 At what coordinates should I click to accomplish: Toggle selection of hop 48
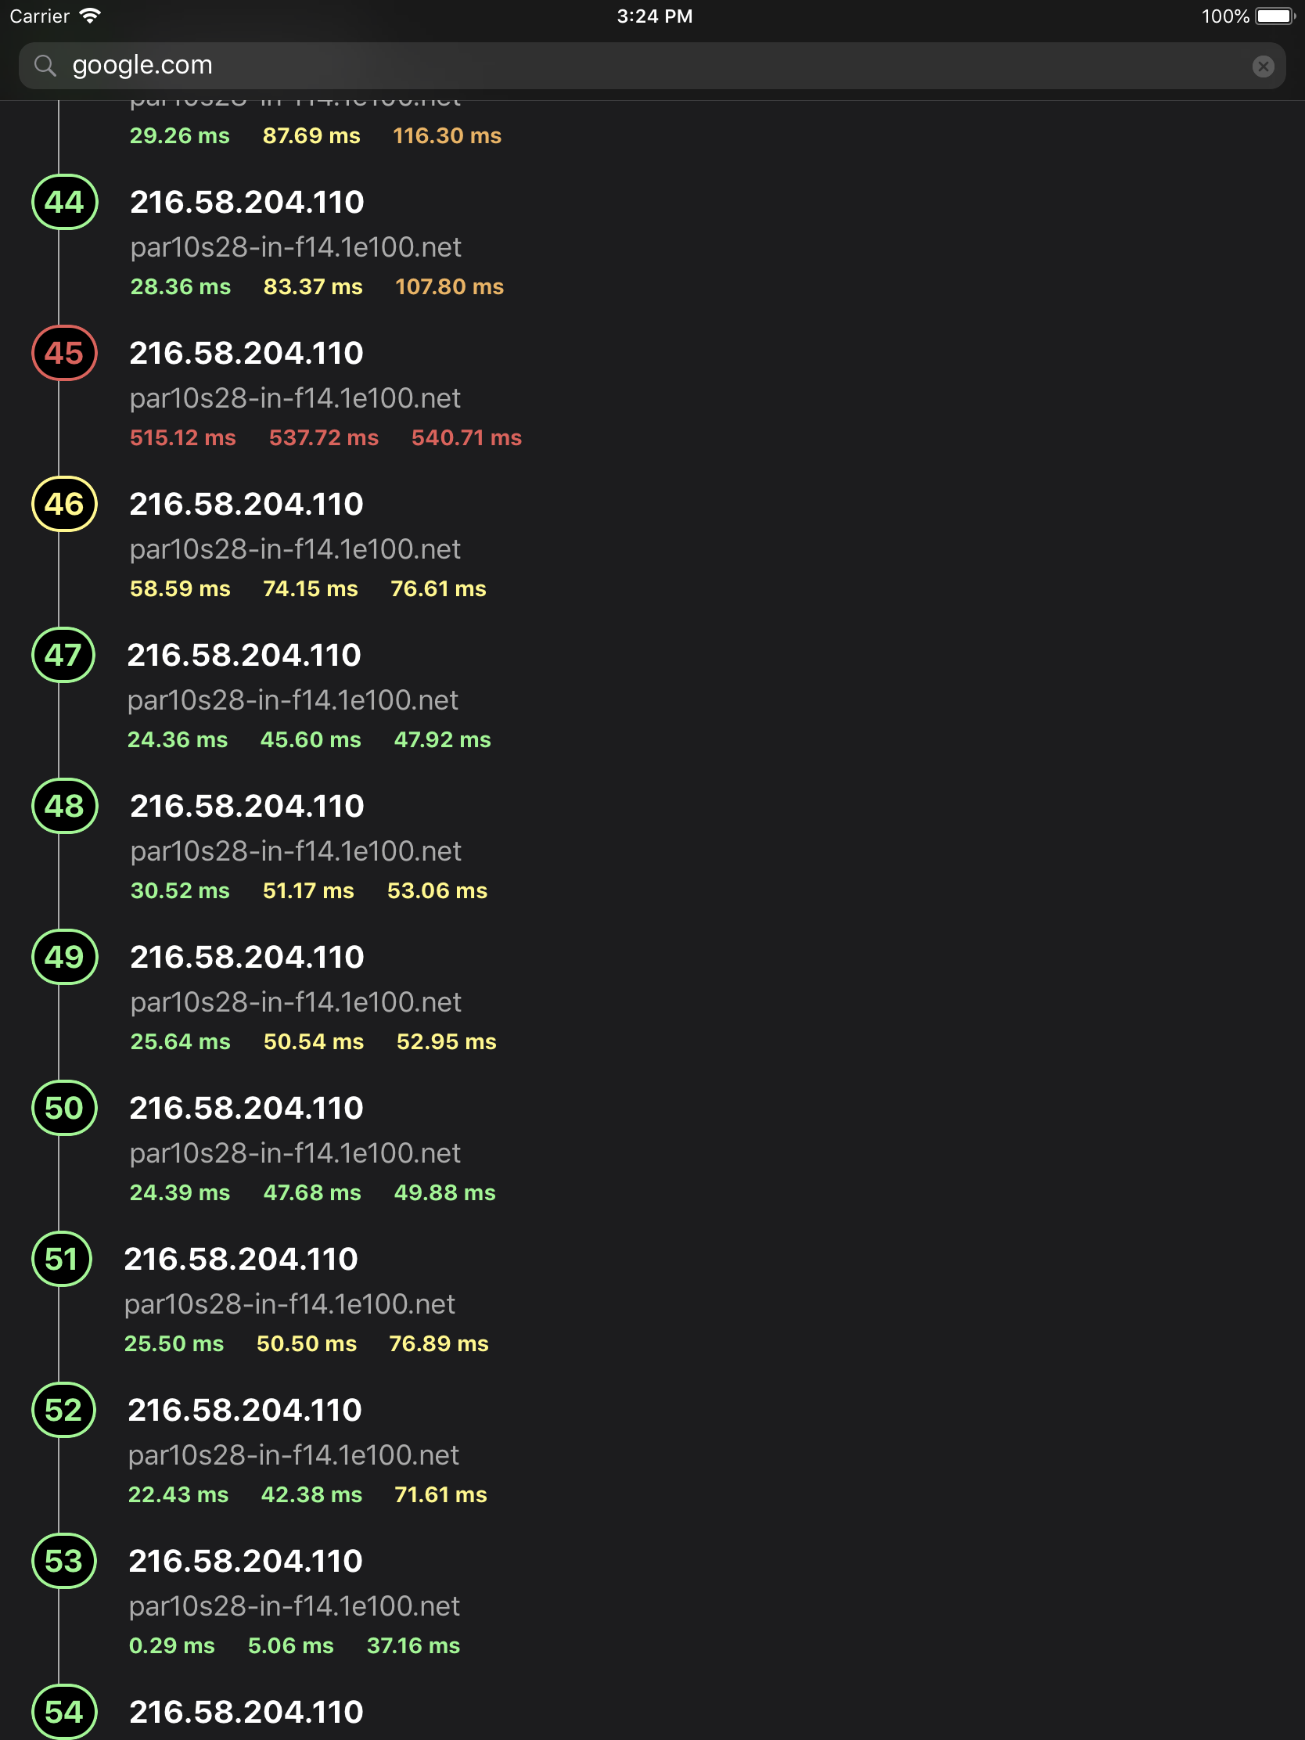(63, 807)
